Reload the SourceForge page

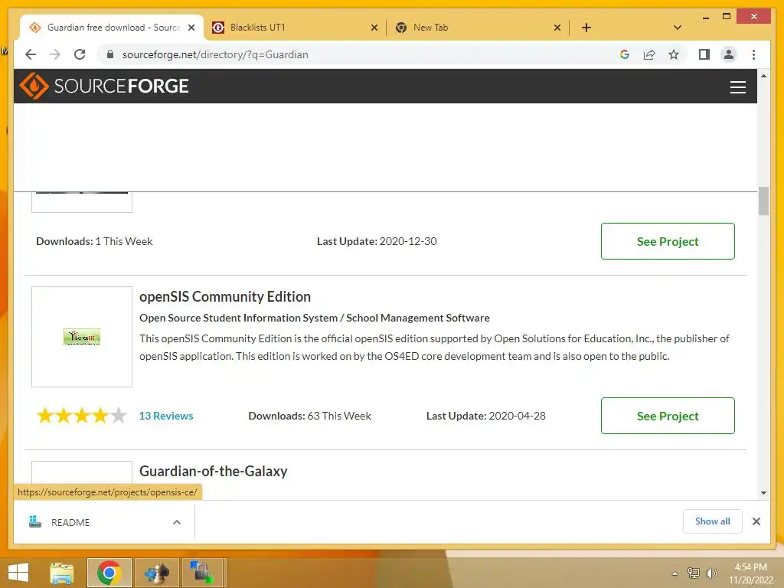(80, 54)
